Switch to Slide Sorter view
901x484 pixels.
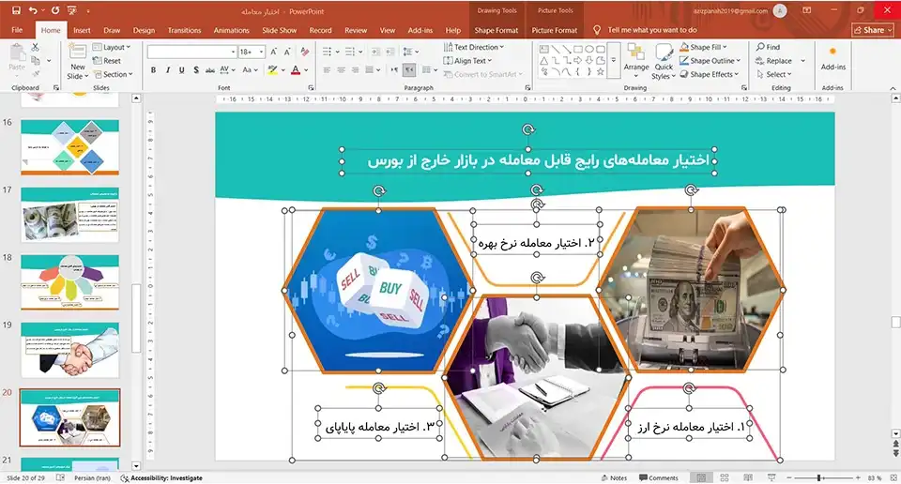725,477
